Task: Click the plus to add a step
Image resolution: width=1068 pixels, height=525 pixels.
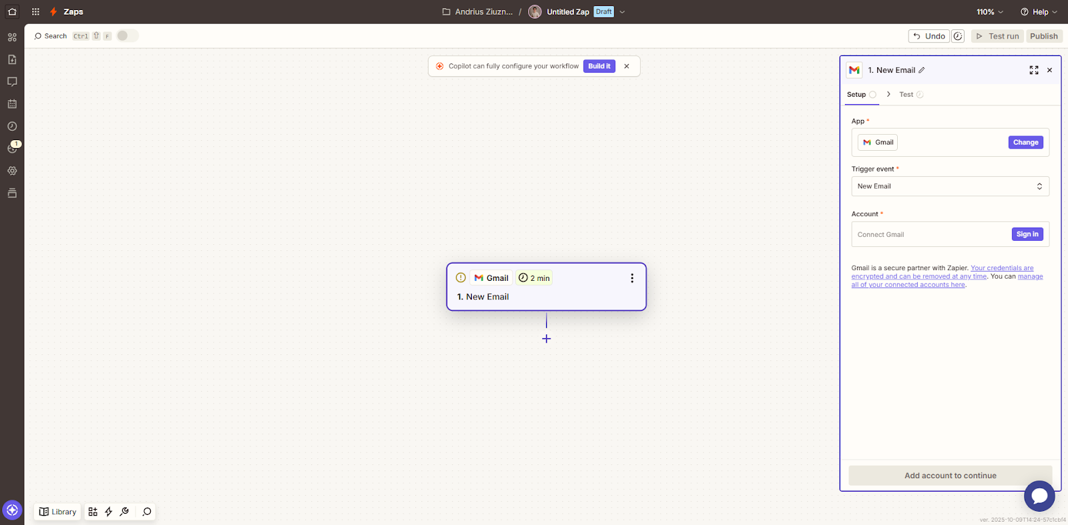Action: (547, 339)
